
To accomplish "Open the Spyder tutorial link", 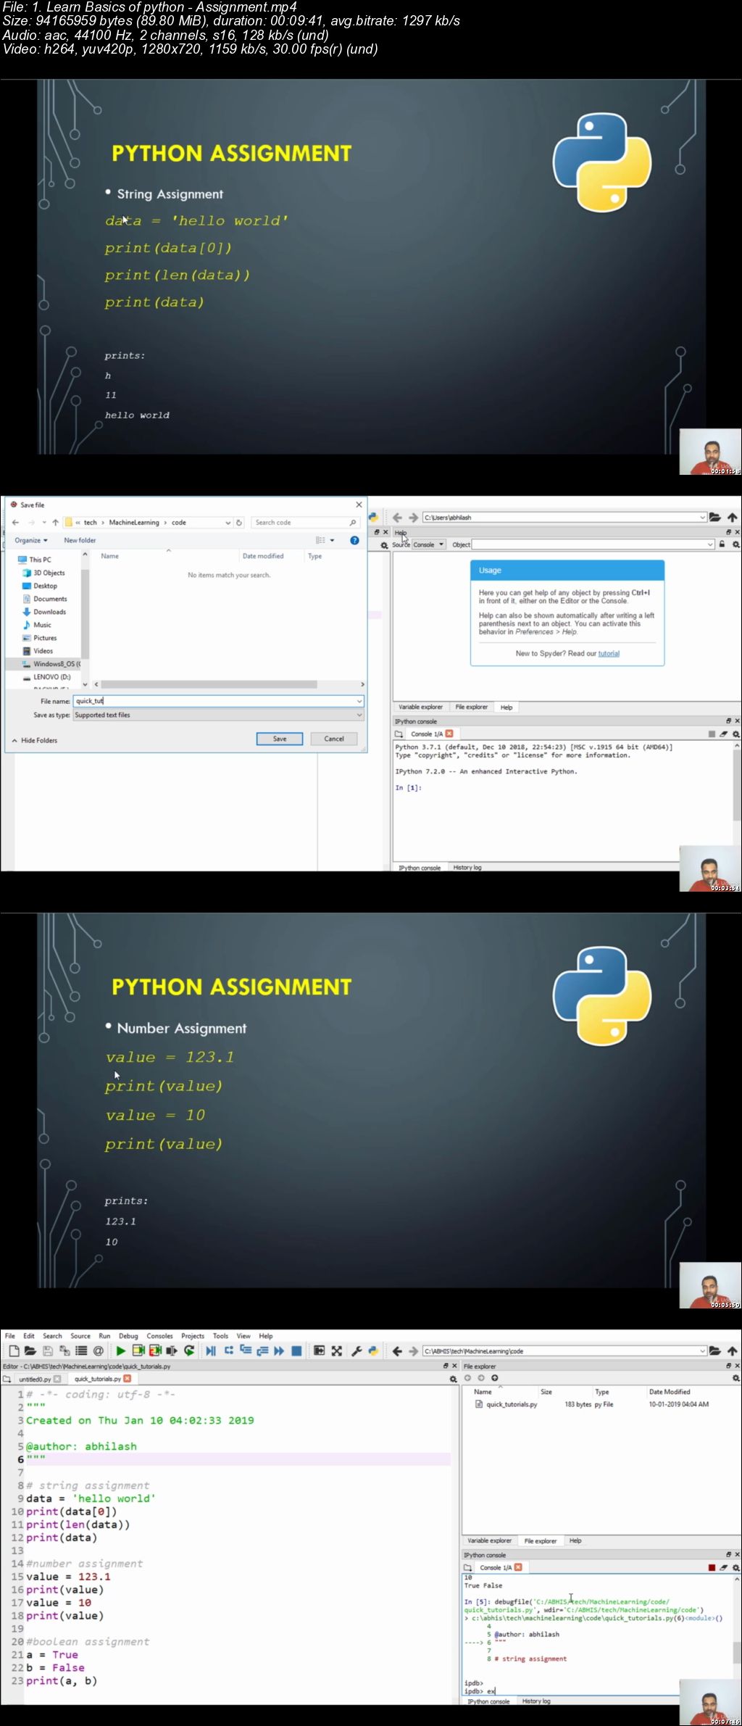I will 609,653.
